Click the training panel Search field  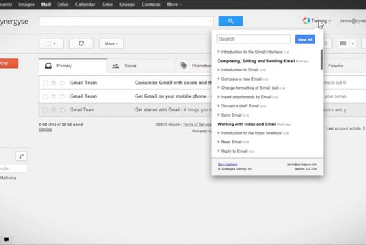[x=254, y=39]
